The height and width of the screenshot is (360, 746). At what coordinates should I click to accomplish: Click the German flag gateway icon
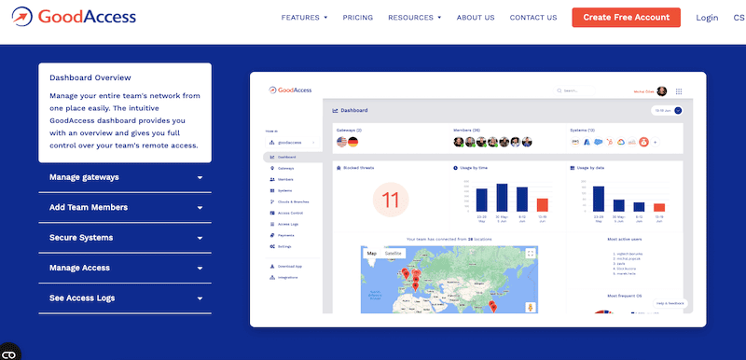click(352, 142)
